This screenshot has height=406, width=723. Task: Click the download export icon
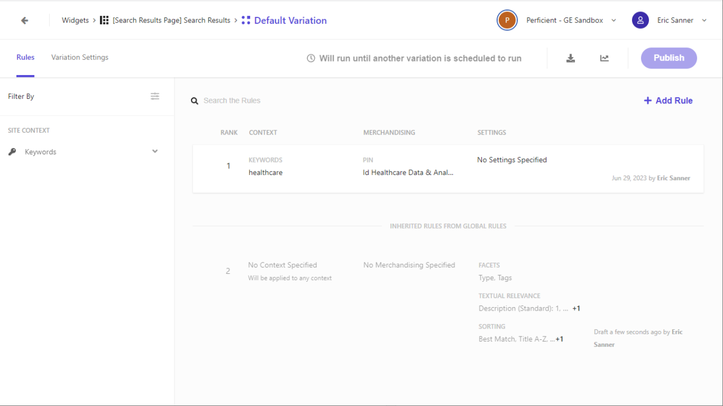click(570, 58)
